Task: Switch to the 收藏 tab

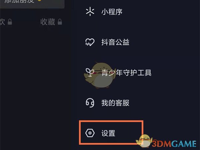Action: [x=48, y=22]
